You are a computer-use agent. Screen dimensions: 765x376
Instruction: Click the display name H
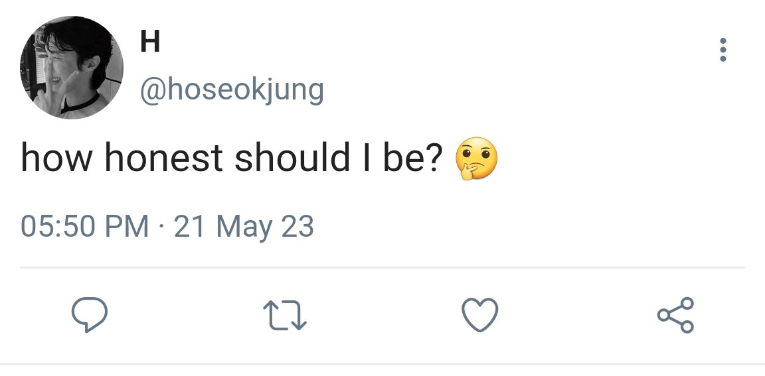(150, 41)
